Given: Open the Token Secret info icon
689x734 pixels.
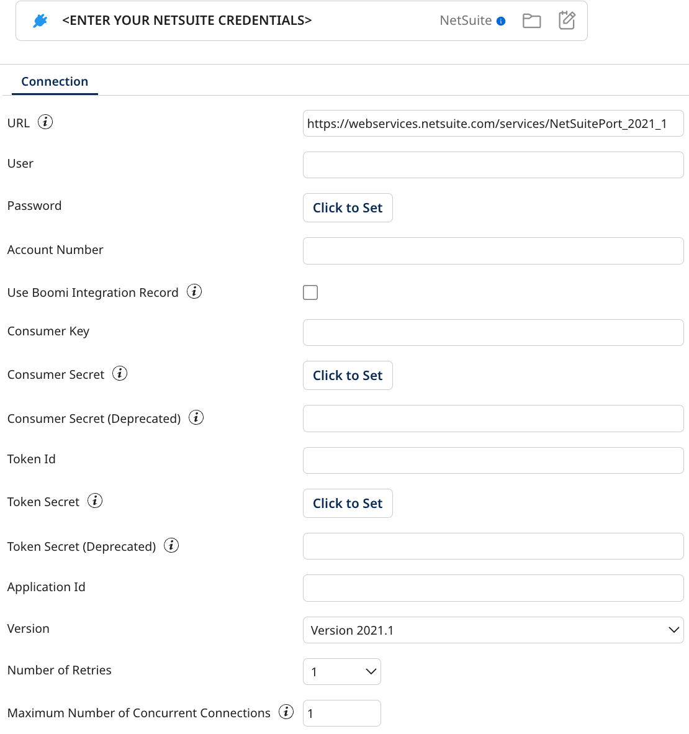Looking at the screenshot, I should coord(95,500).
